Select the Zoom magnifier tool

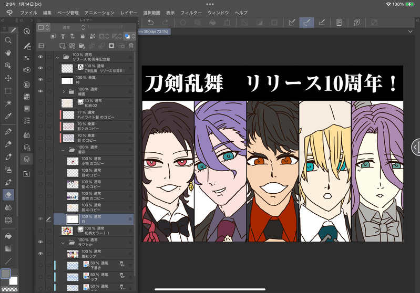click(x=8, y=40)
